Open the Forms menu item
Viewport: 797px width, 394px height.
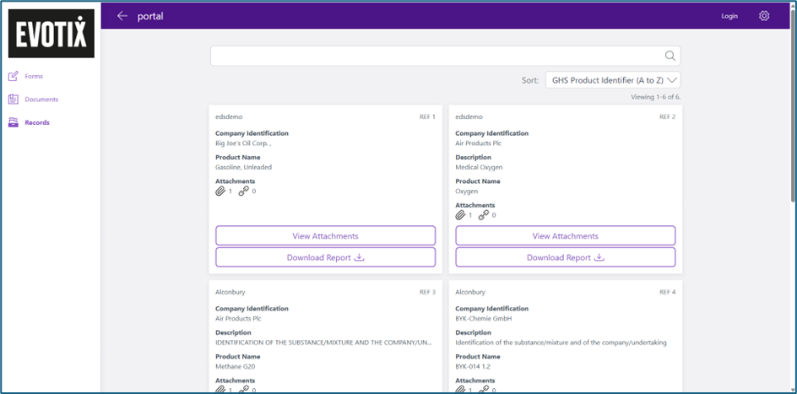(x=34, y=76)
